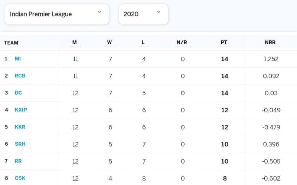Viewport: 297px width, 185px height.
Task: Open the CSK team link
Action: click(x=20, y=178)
